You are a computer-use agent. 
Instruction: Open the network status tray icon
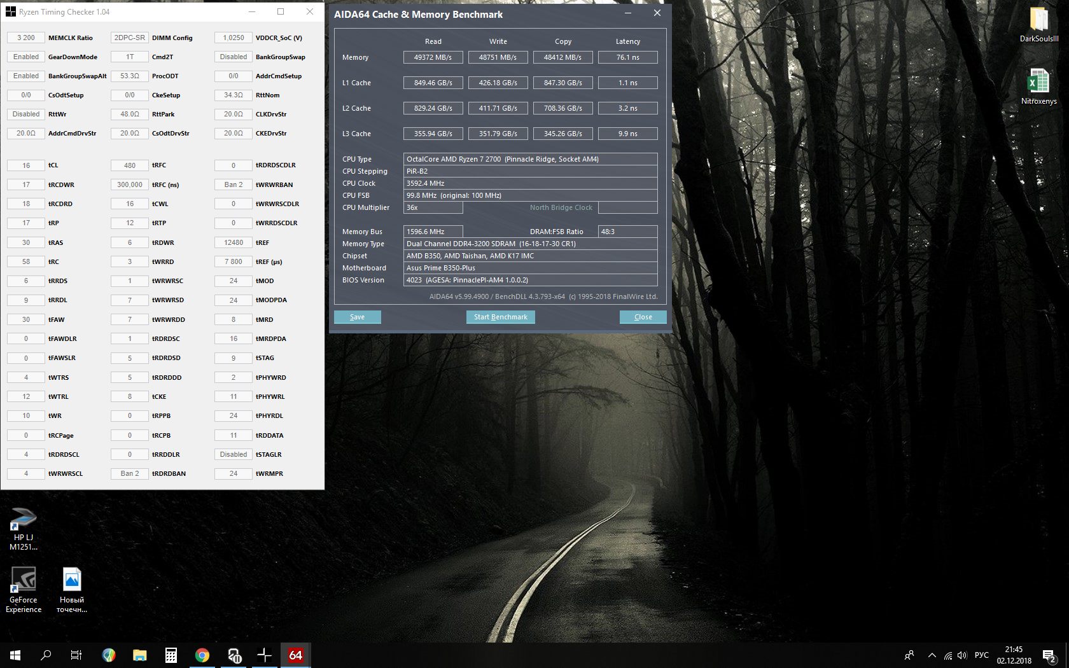948,655
